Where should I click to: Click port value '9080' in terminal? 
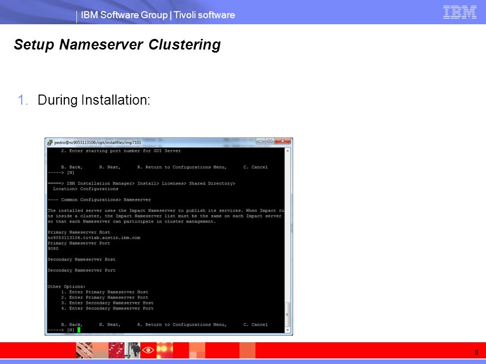tap(53, 249)
